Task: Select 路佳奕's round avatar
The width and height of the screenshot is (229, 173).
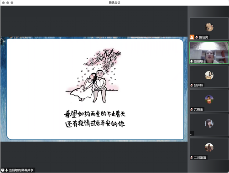Action: click(x=209, y=27)
